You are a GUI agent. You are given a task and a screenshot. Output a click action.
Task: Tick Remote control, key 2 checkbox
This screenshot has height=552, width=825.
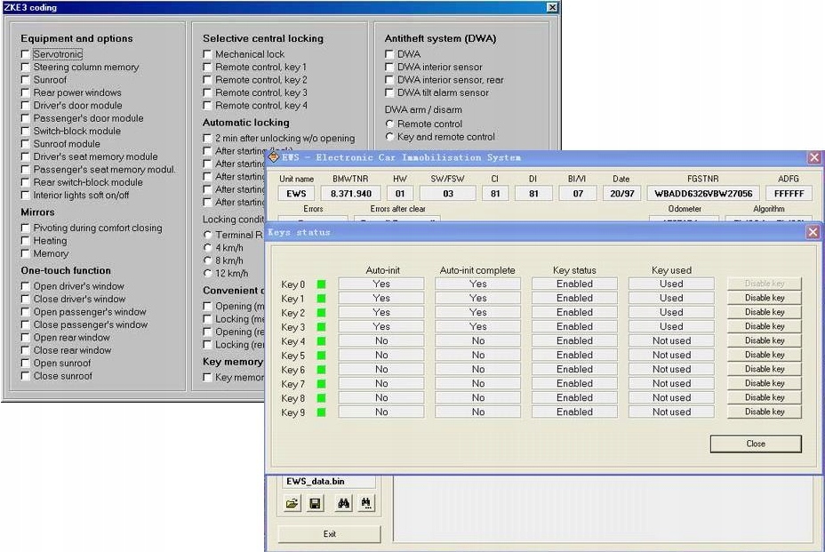[x=207, y=80]
